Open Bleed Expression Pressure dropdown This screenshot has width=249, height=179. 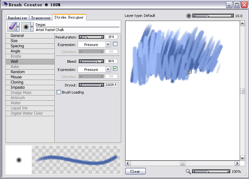click(x=108, y=69)
